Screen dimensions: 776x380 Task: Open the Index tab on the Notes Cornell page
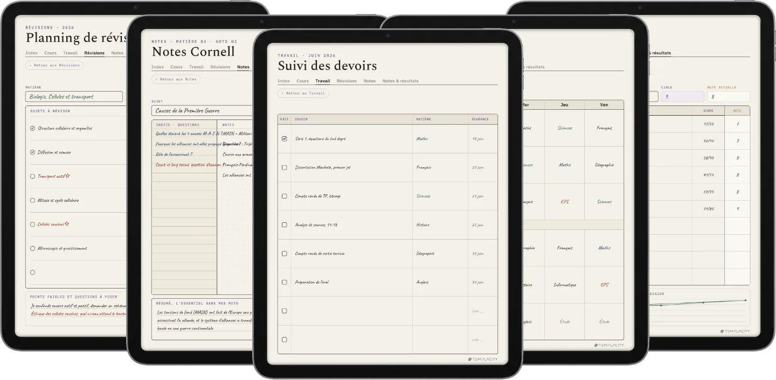click(158, 67)
